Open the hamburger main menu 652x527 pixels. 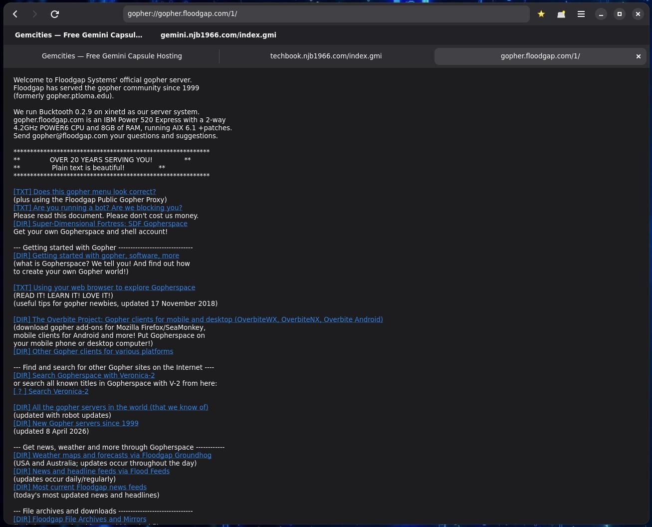click(x=581, y=14)
